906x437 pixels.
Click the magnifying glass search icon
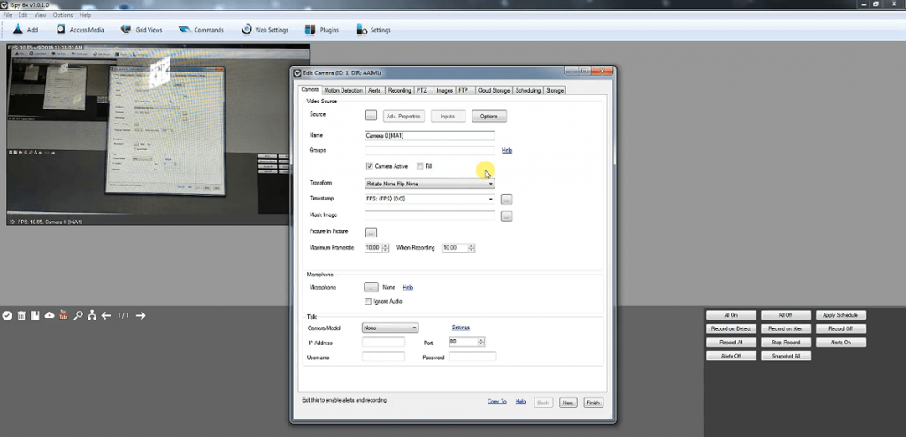pyautogui.click(x=78, y=316)
